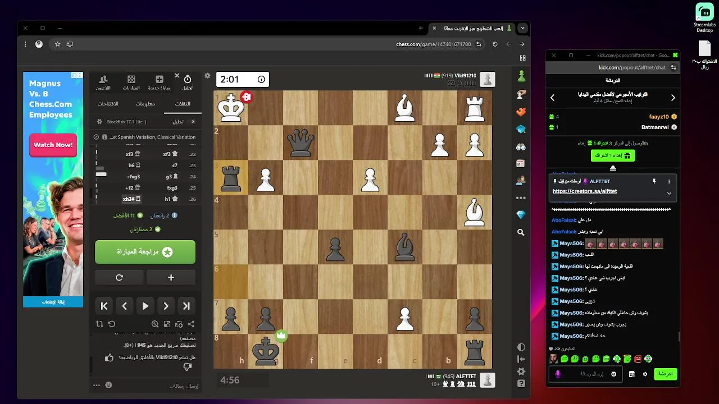
Task: Click the share icon below move controls
Action: point(191,324)
